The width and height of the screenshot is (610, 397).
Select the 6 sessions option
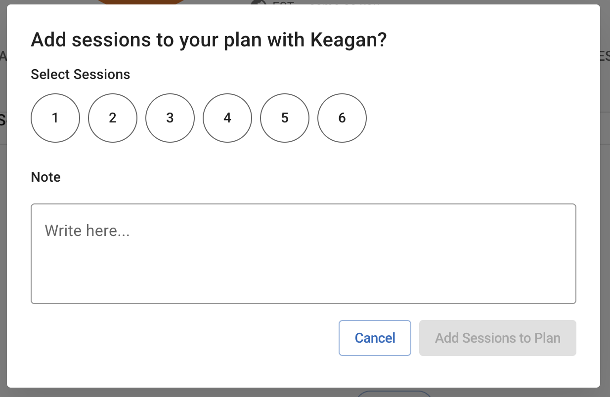[342, 118]
